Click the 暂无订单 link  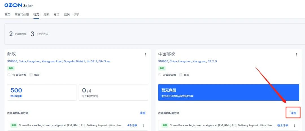point(283,125)
